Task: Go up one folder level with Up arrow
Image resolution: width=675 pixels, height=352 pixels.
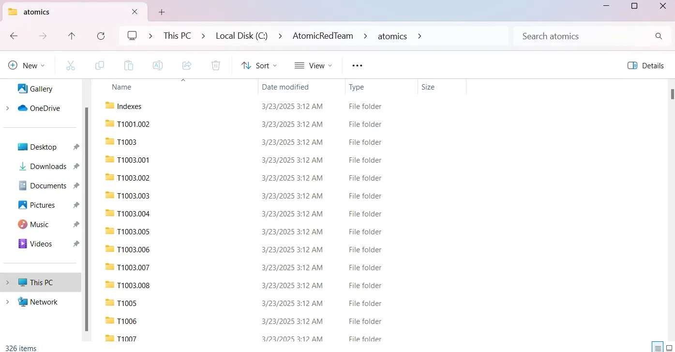Action: point(72,36)
